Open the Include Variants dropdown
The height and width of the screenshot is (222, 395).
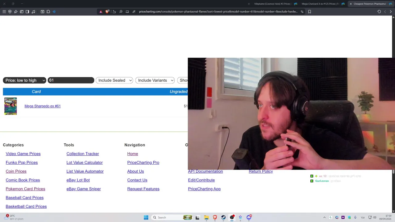tap(155, 80)
